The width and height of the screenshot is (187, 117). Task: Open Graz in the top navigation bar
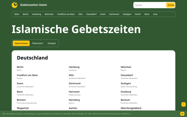coord(155,14)
